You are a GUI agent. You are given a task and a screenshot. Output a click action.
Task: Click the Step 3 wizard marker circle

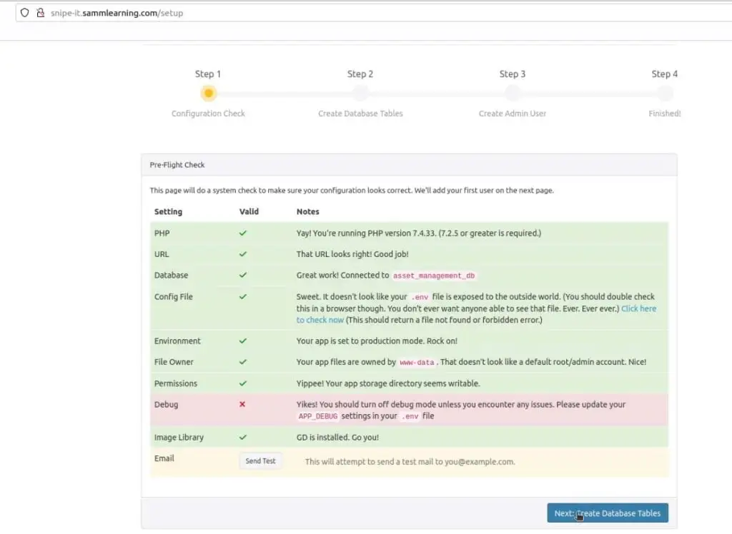tap(513, 94)
